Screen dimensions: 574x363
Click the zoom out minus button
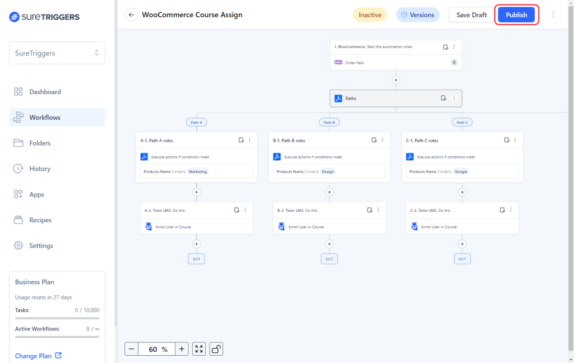(x=132, y=349)
